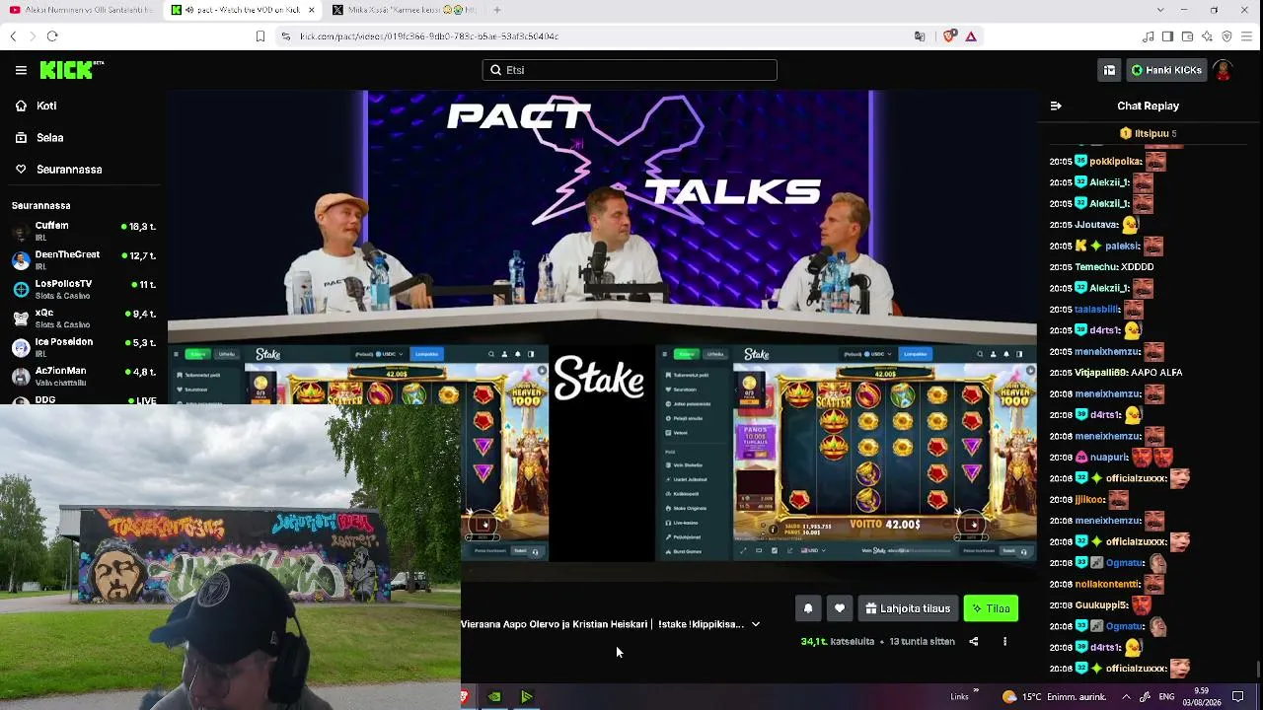Open the tab search dropdown
Image resolution: width=1263 pixels, height=710 pixels.
[x=1159, y=10]
